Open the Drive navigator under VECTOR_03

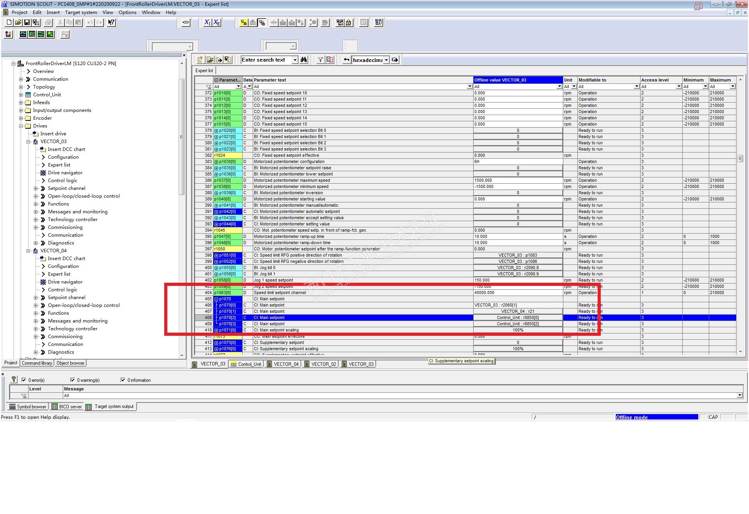coord(65,173)
